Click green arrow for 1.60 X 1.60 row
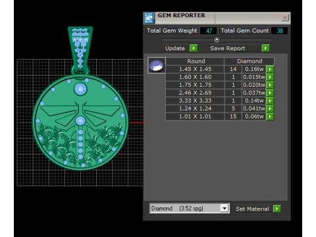This screenshot has height=237, width=316. pos(270,77)
